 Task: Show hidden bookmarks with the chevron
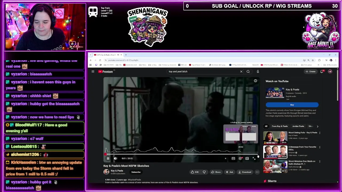pyautogui.click(x=318, y=65)
